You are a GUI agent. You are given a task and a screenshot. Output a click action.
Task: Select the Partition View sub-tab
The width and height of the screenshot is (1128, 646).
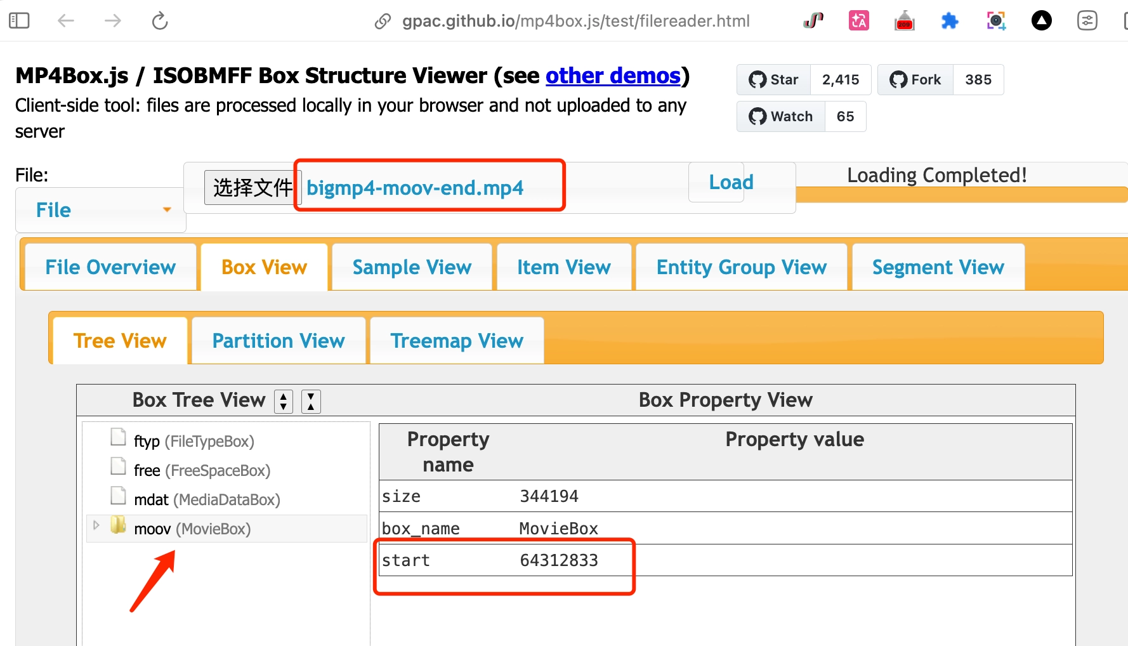point(279,341)
